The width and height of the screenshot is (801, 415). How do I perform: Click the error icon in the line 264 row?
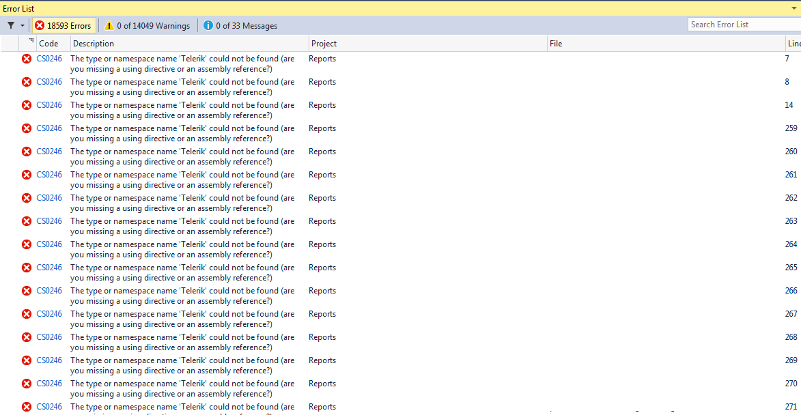pyautogui.click(x=27, y=244)
